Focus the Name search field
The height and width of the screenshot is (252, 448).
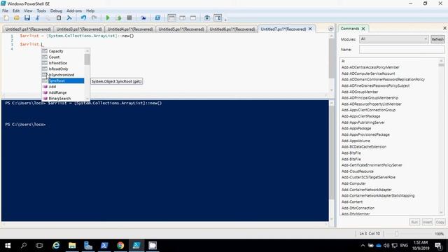pyautogui.click(x=401, y=50)
